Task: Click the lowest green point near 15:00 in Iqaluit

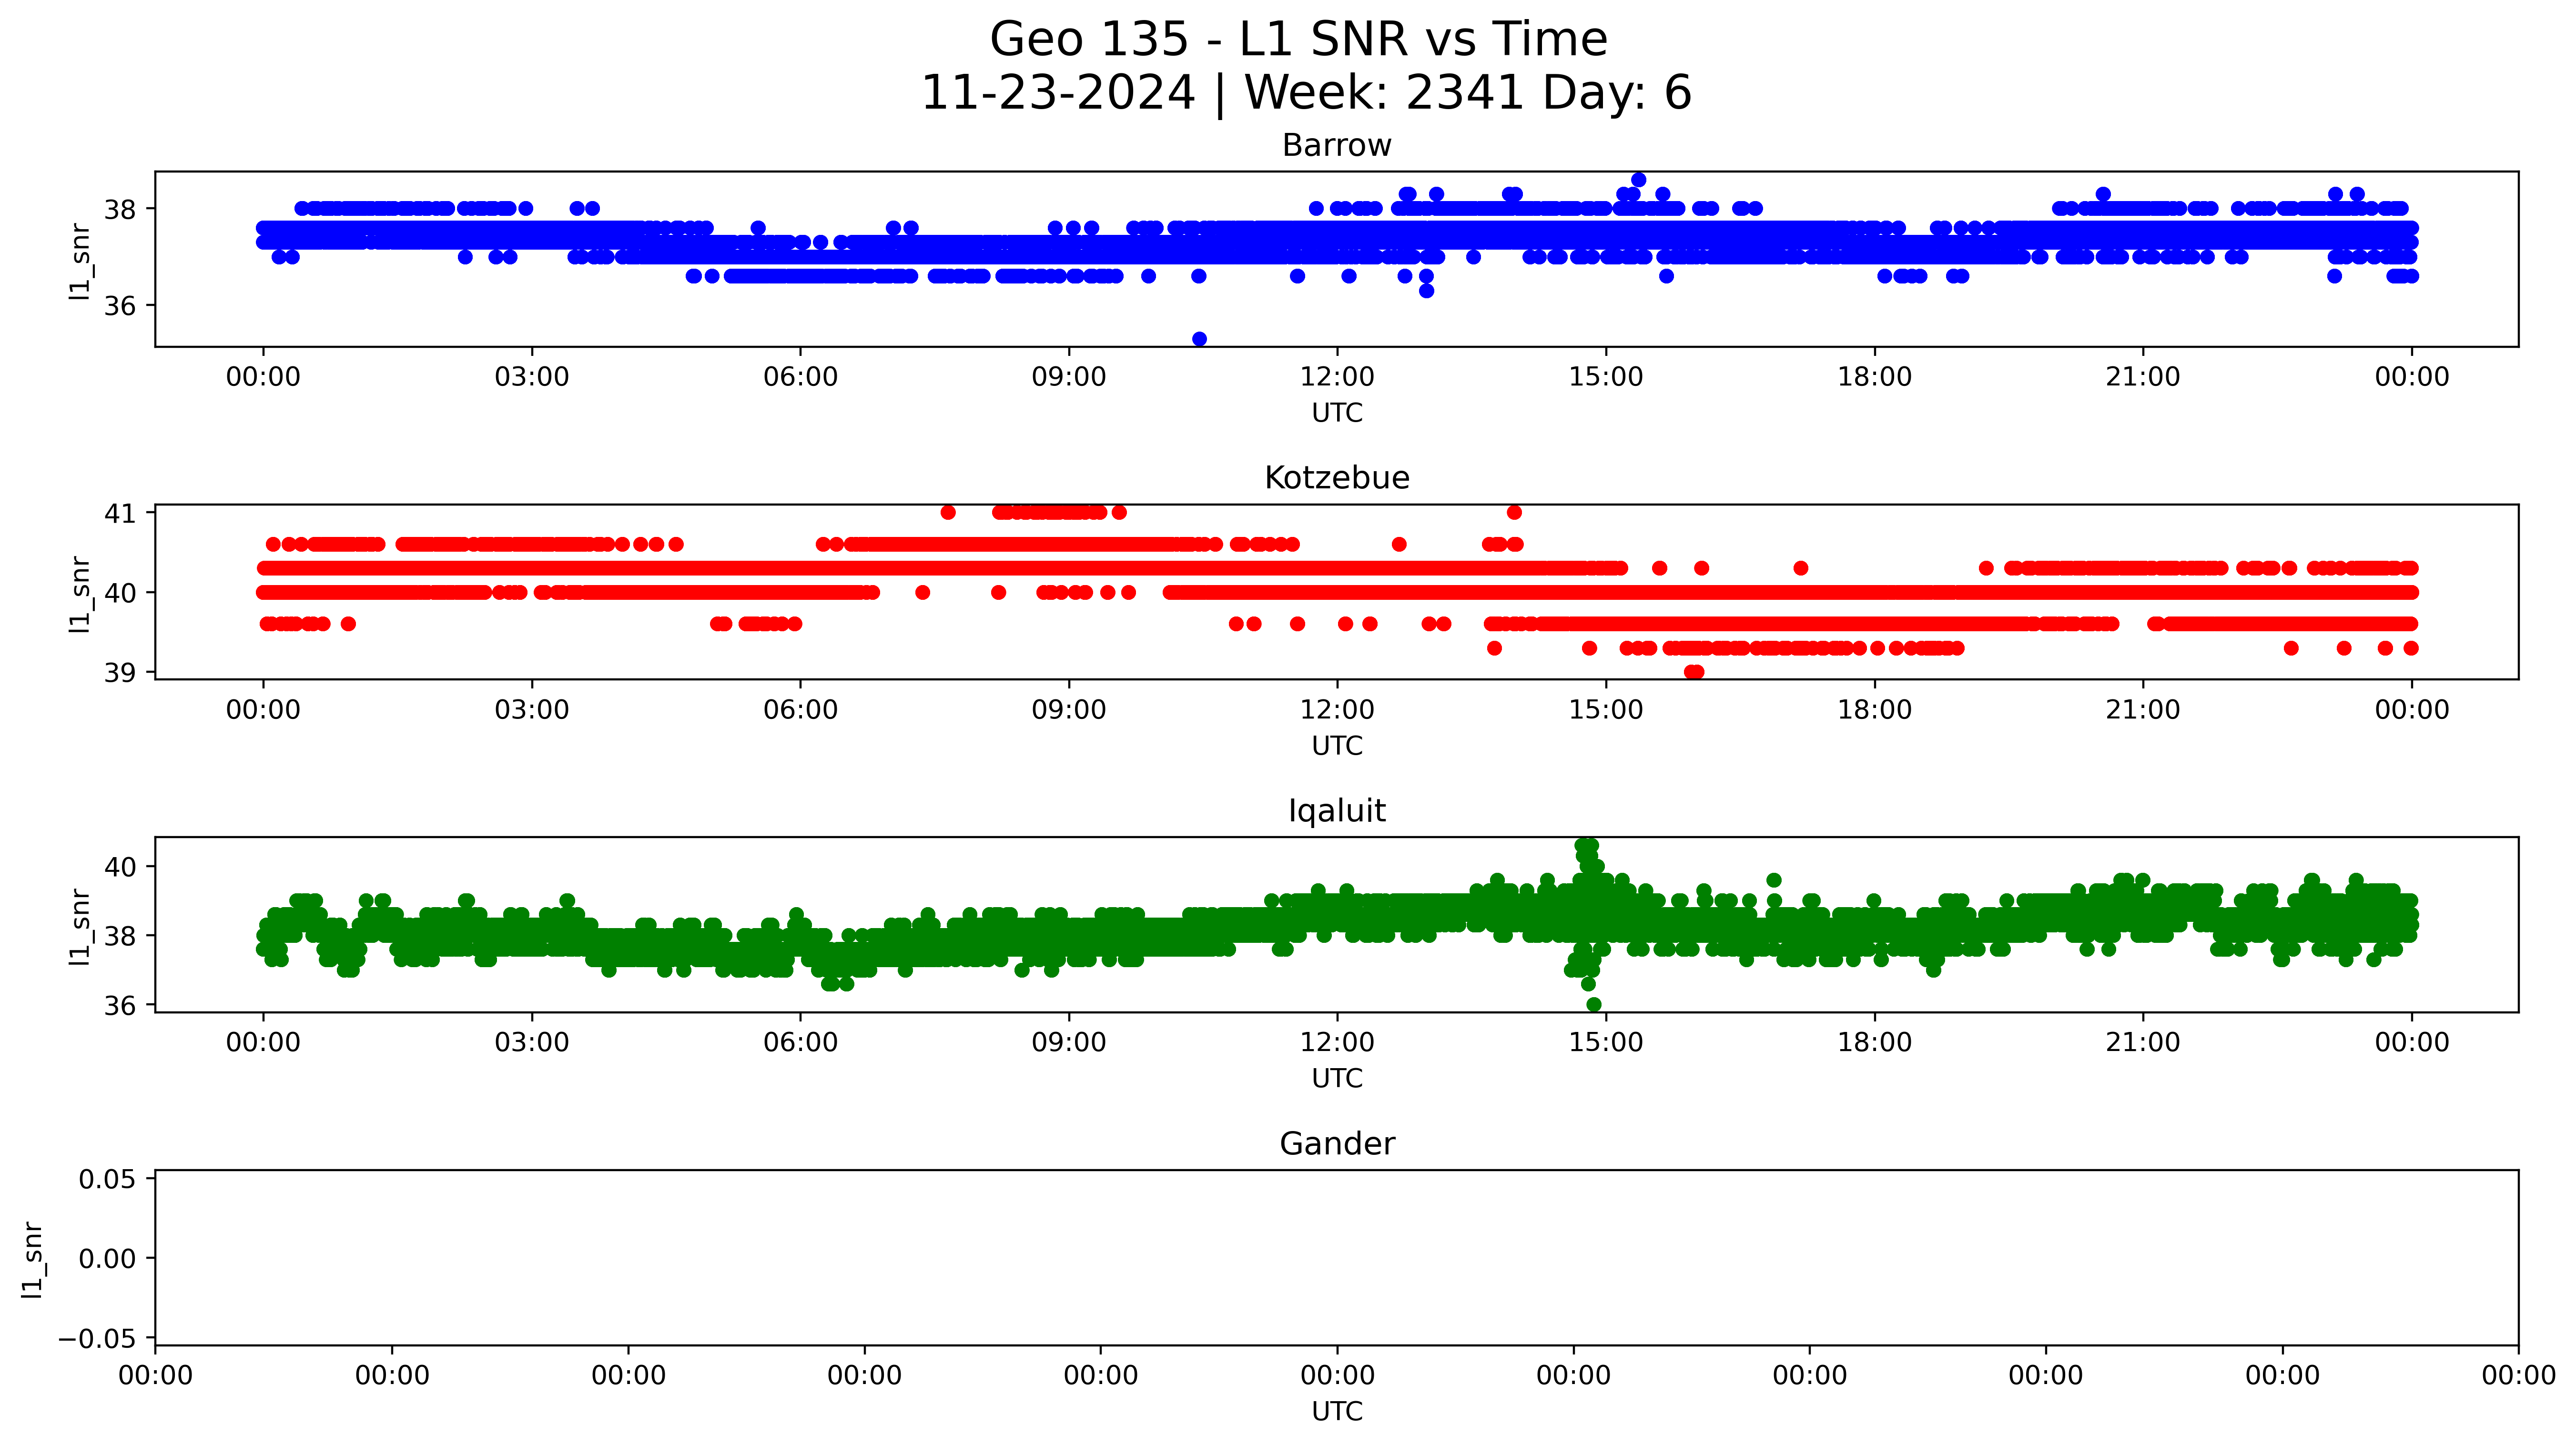Action: pos(1594,1004)
